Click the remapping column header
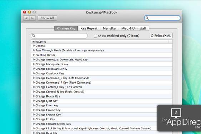Screen dimensions: 201x134 coord(102,41)
